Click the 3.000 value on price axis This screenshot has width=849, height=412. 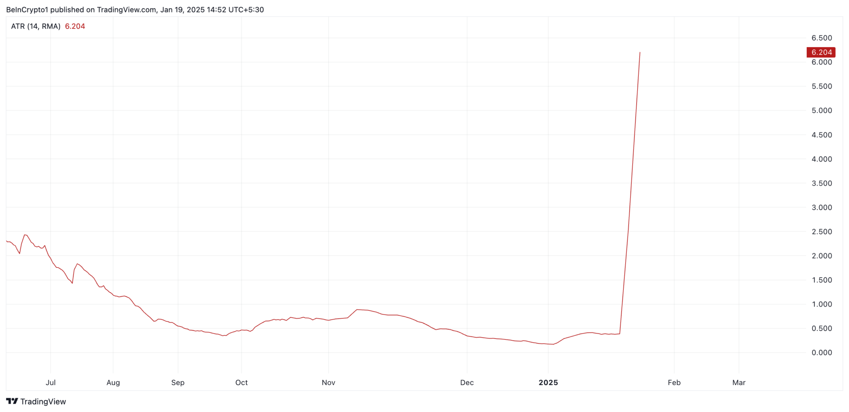click(x=822, y=207)
